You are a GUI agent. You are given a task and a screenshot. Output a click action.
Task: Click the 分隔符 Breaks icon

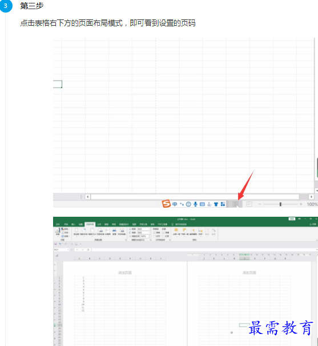point(108,231)
